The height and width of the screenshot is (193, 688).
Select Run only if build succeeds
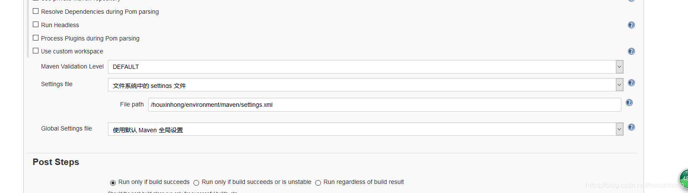113,183
